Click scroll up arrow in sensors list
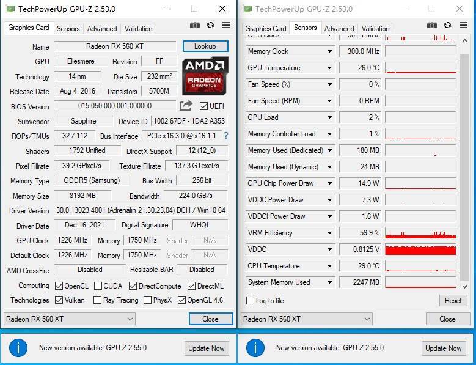Image resolution: width=476 pixels, height=365 pixels. coord(464,40)
